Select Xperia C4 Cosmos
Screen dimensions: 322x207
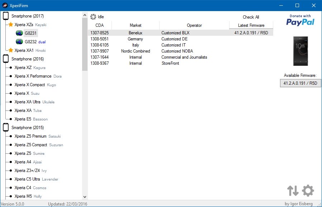[30, 188]
